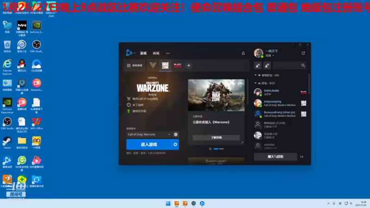Expand the Call of Duty: Warzone version dropdown
This screenshot has width=370, height=208.
pyautogui.click(x=149, y=135)
